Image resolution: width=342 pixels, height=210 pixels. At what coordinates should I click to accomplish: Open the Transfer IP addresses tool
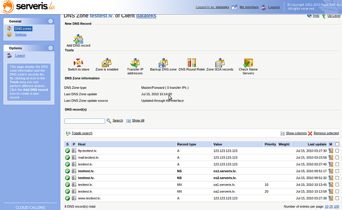(x=135, y=62)
